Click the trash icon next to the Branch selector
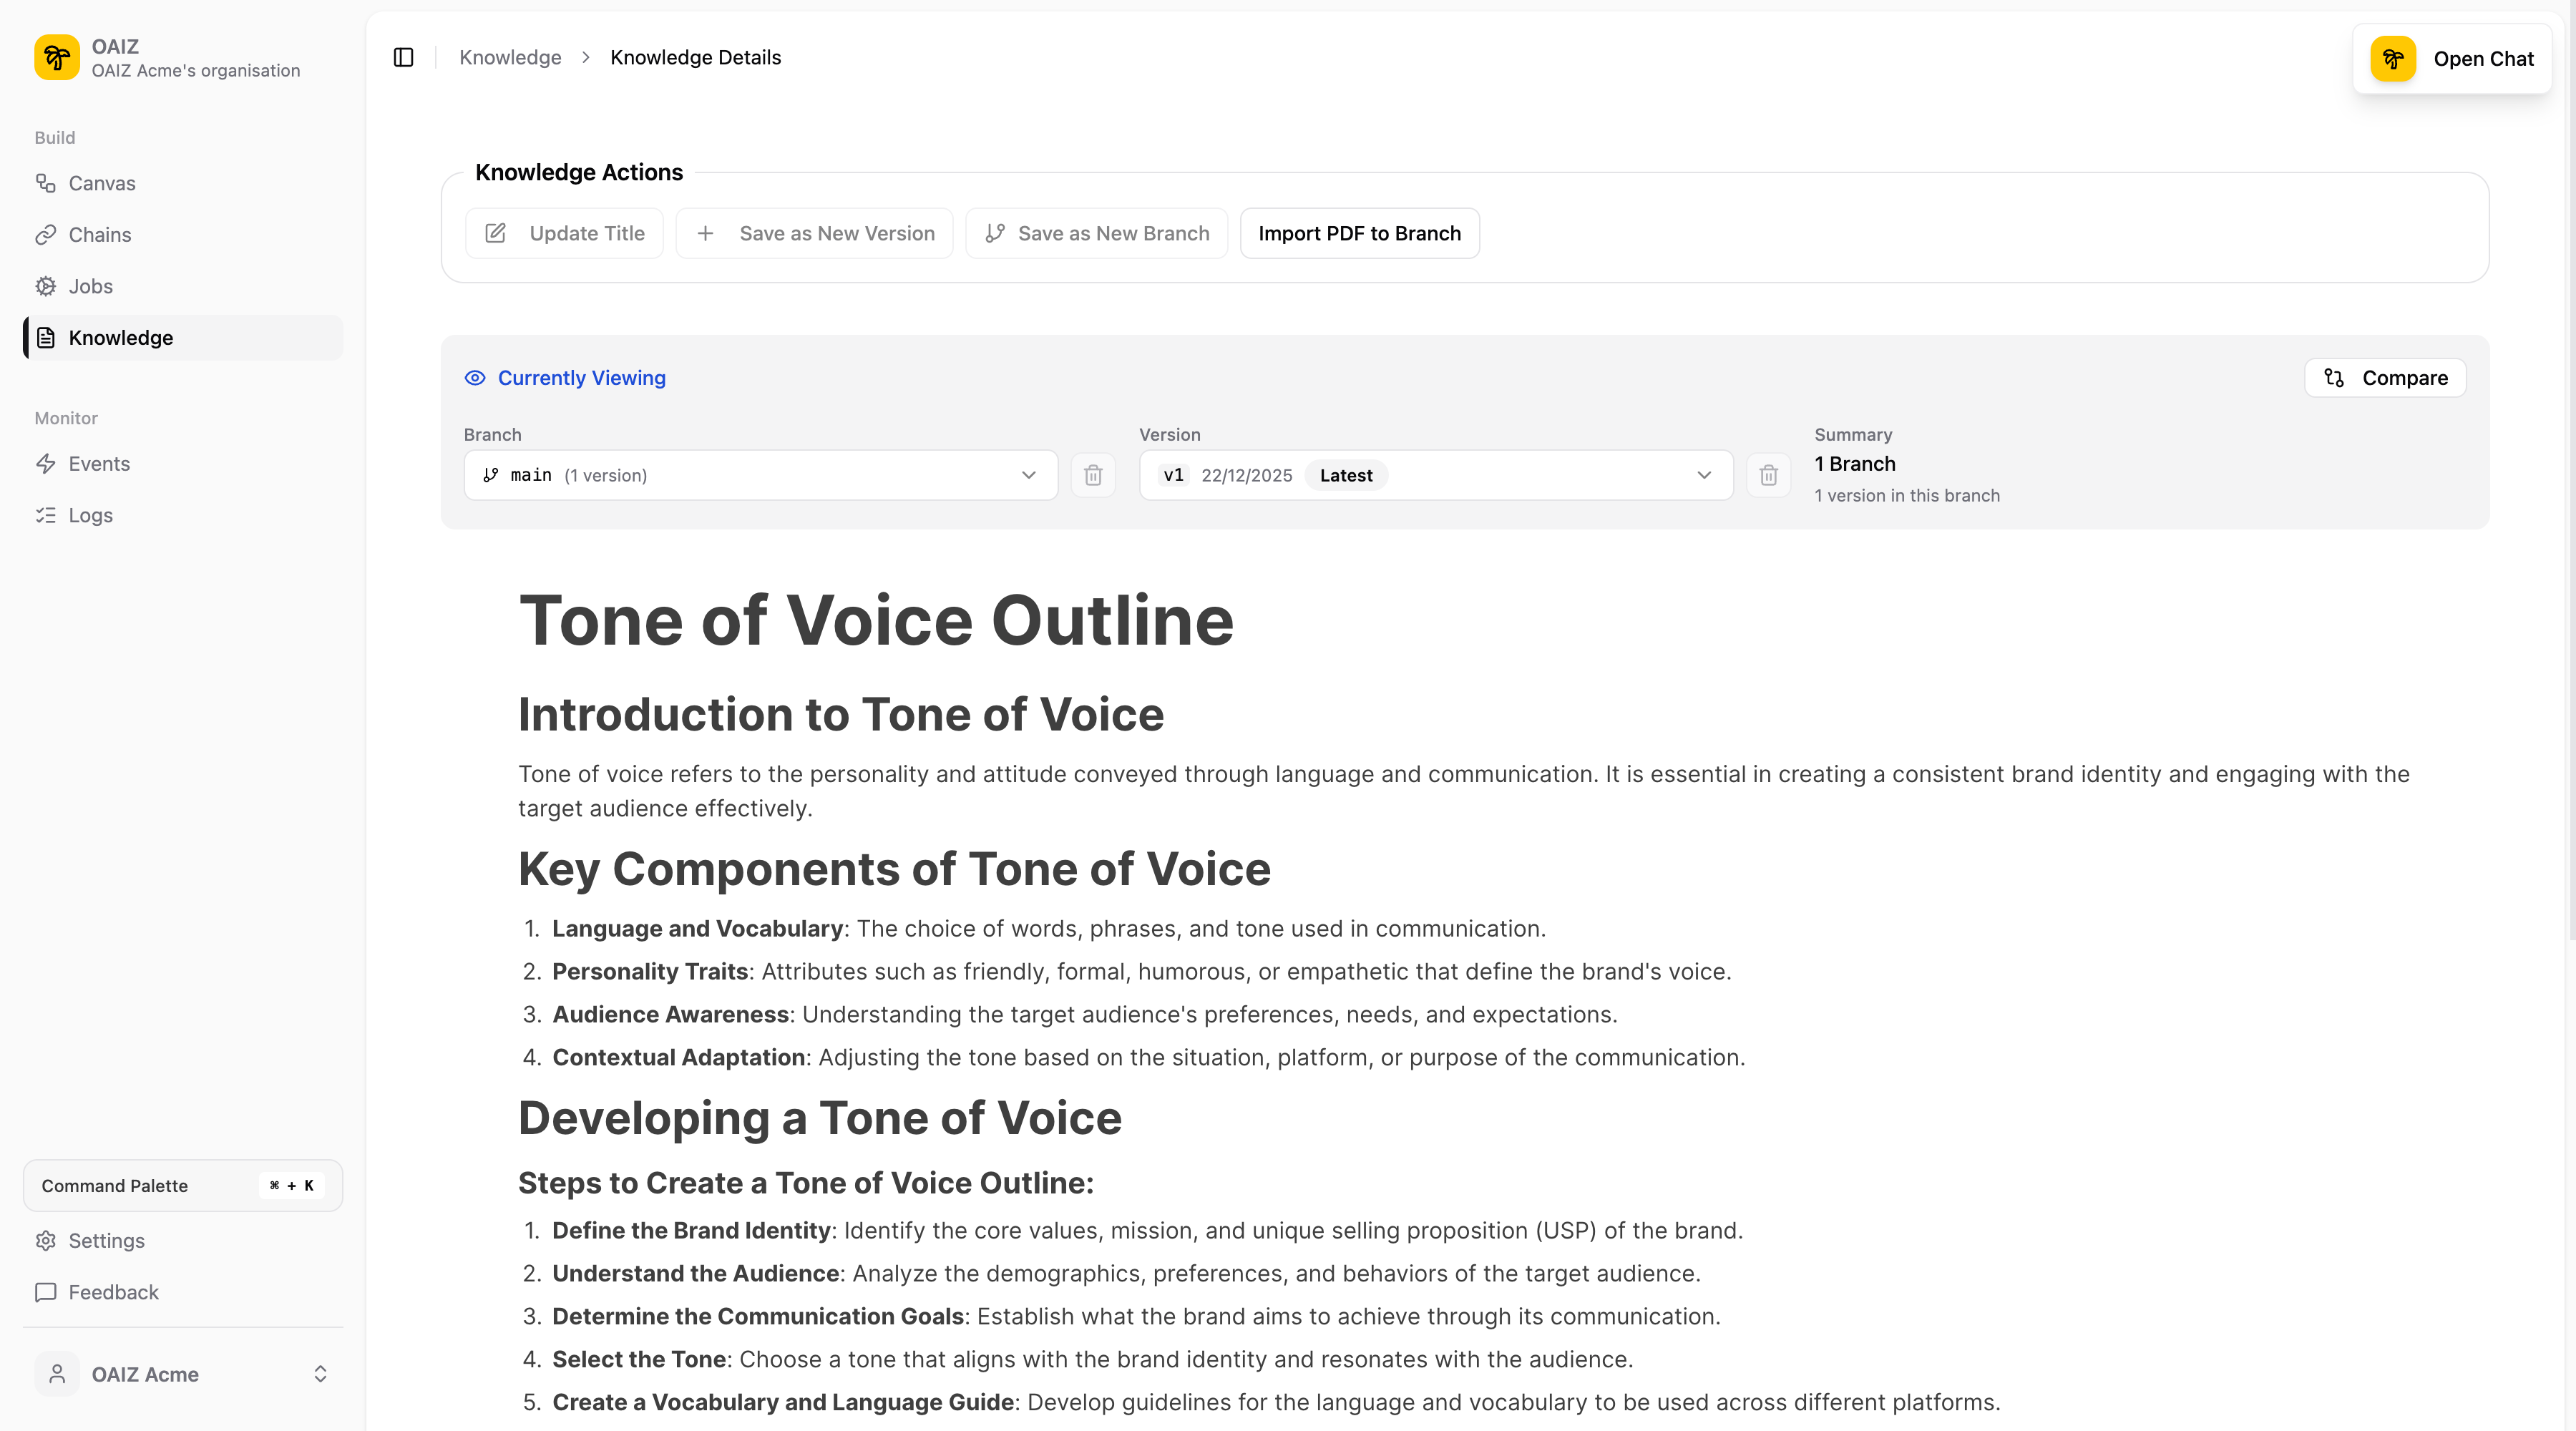Image resolution: width=2576 pixels, height=1431 pixels. 1093,475
